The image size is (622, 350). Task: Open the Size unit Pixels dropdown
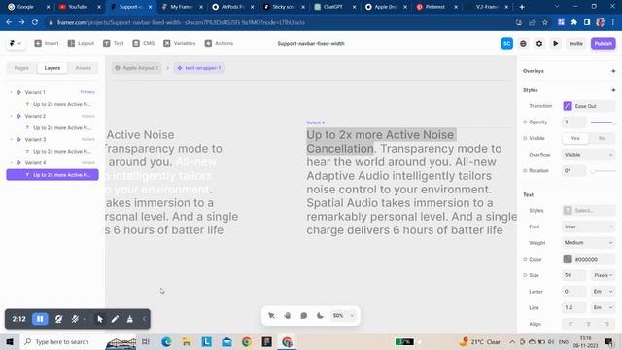click(604, 275)
